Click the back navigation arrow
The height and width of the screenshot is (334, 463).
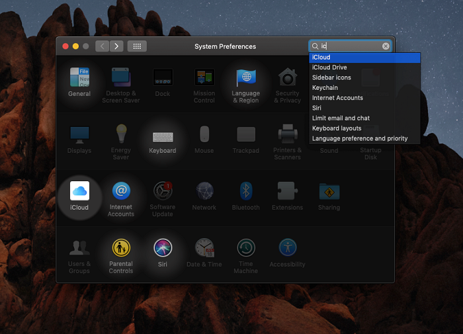102,46
